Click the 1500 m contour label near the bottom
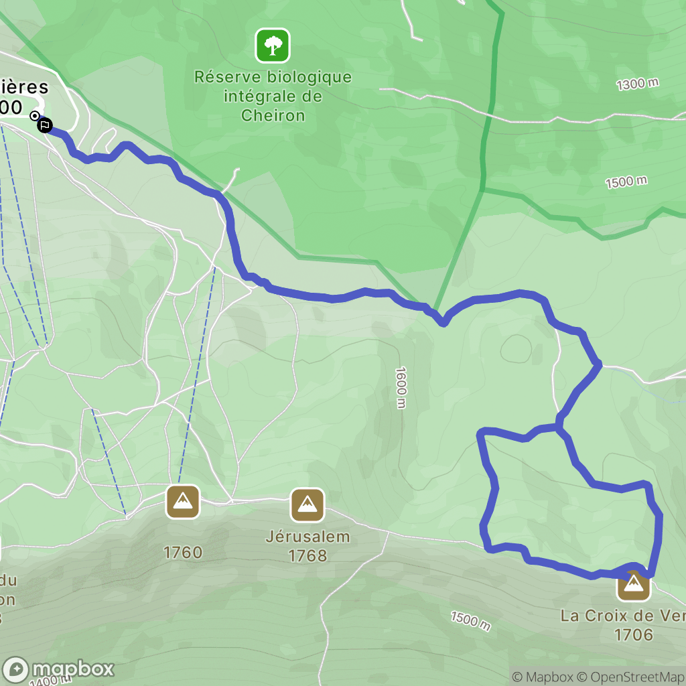 (471, 621)
